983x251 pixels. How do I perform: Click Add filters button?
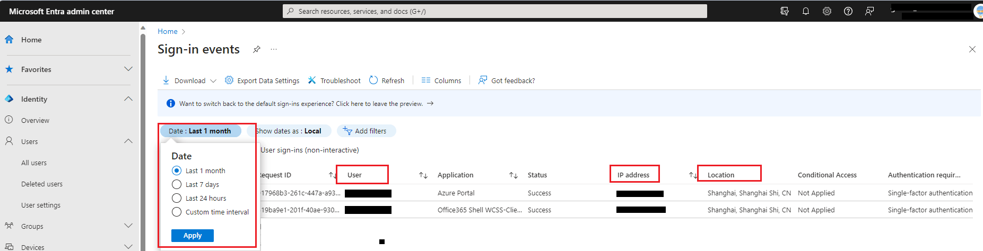click(x=366, y=131)
